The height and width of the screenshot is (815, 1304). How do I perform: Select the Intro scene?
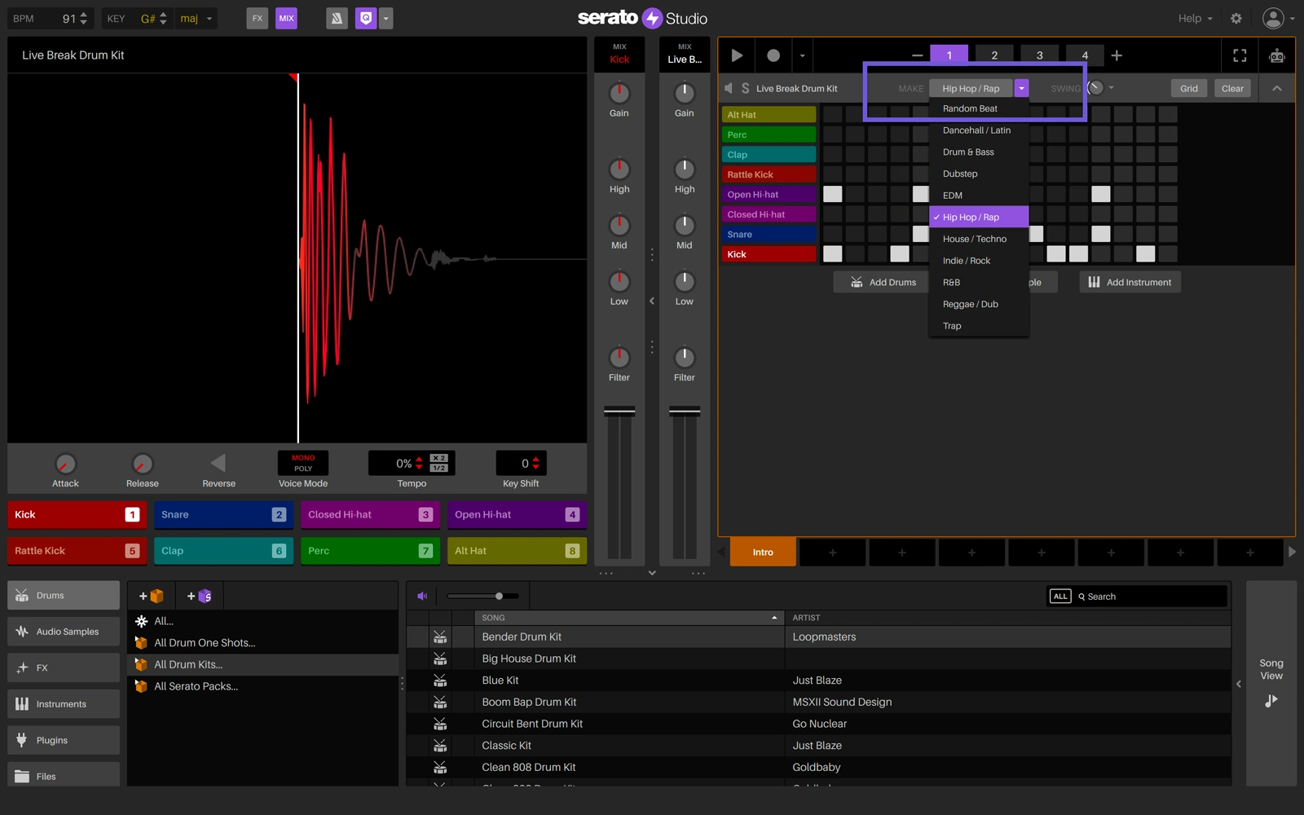pyautogui.click(x=763, y=552)
